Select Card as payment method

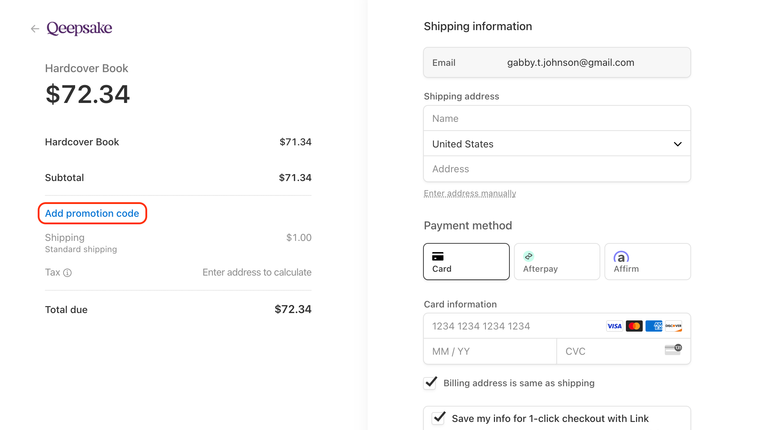coord(466,261)
